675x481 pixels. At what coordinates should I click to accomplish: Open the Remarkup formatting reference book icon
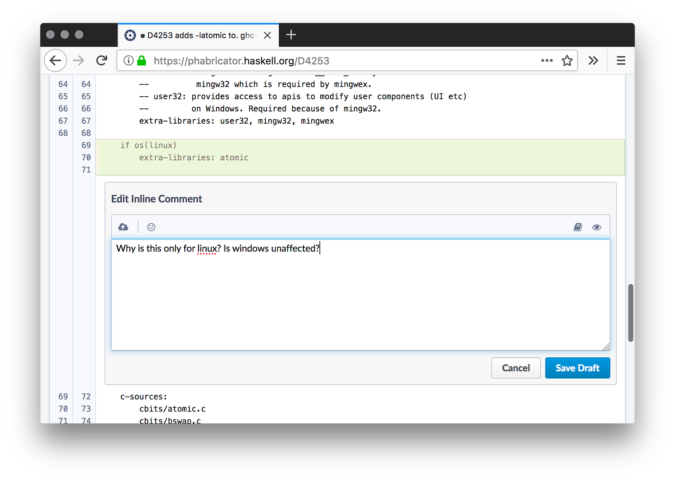click(578, 227)
